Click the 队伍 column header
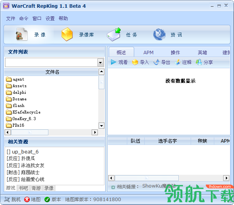 point(135,141)
